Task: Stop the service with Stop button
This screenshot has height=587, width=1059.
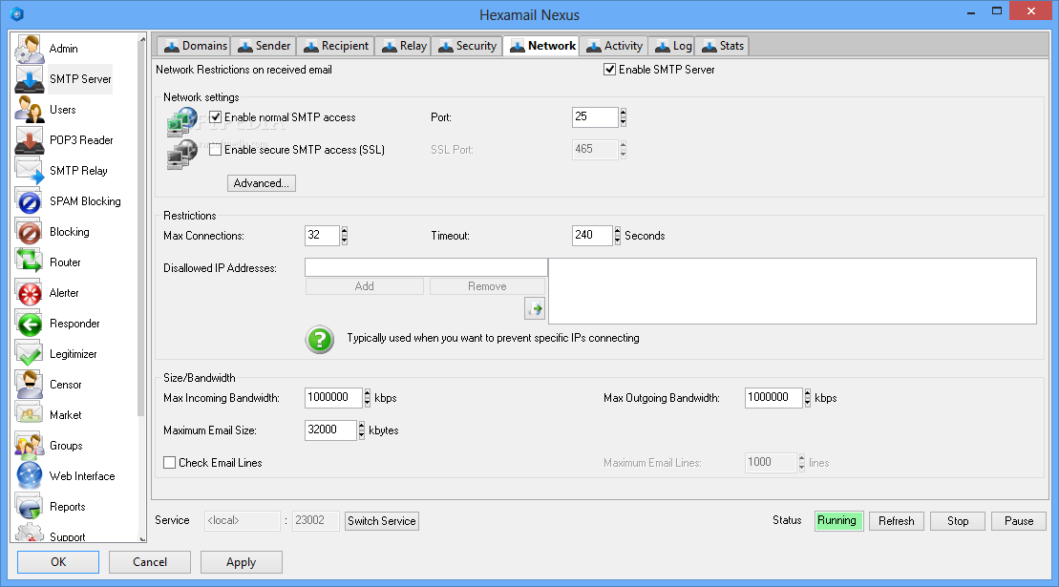Action: 958,521
